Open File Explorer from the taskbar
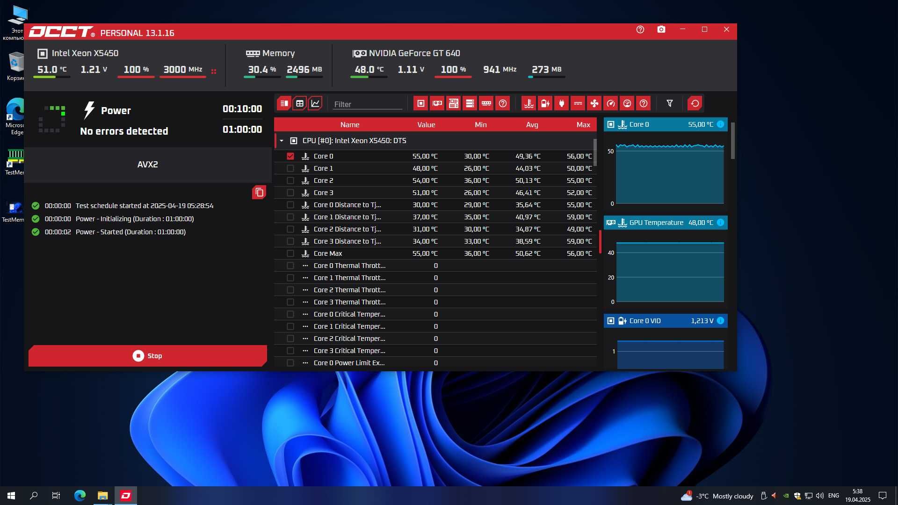Viewport: 898px width, 505px height. pos(102,496)
